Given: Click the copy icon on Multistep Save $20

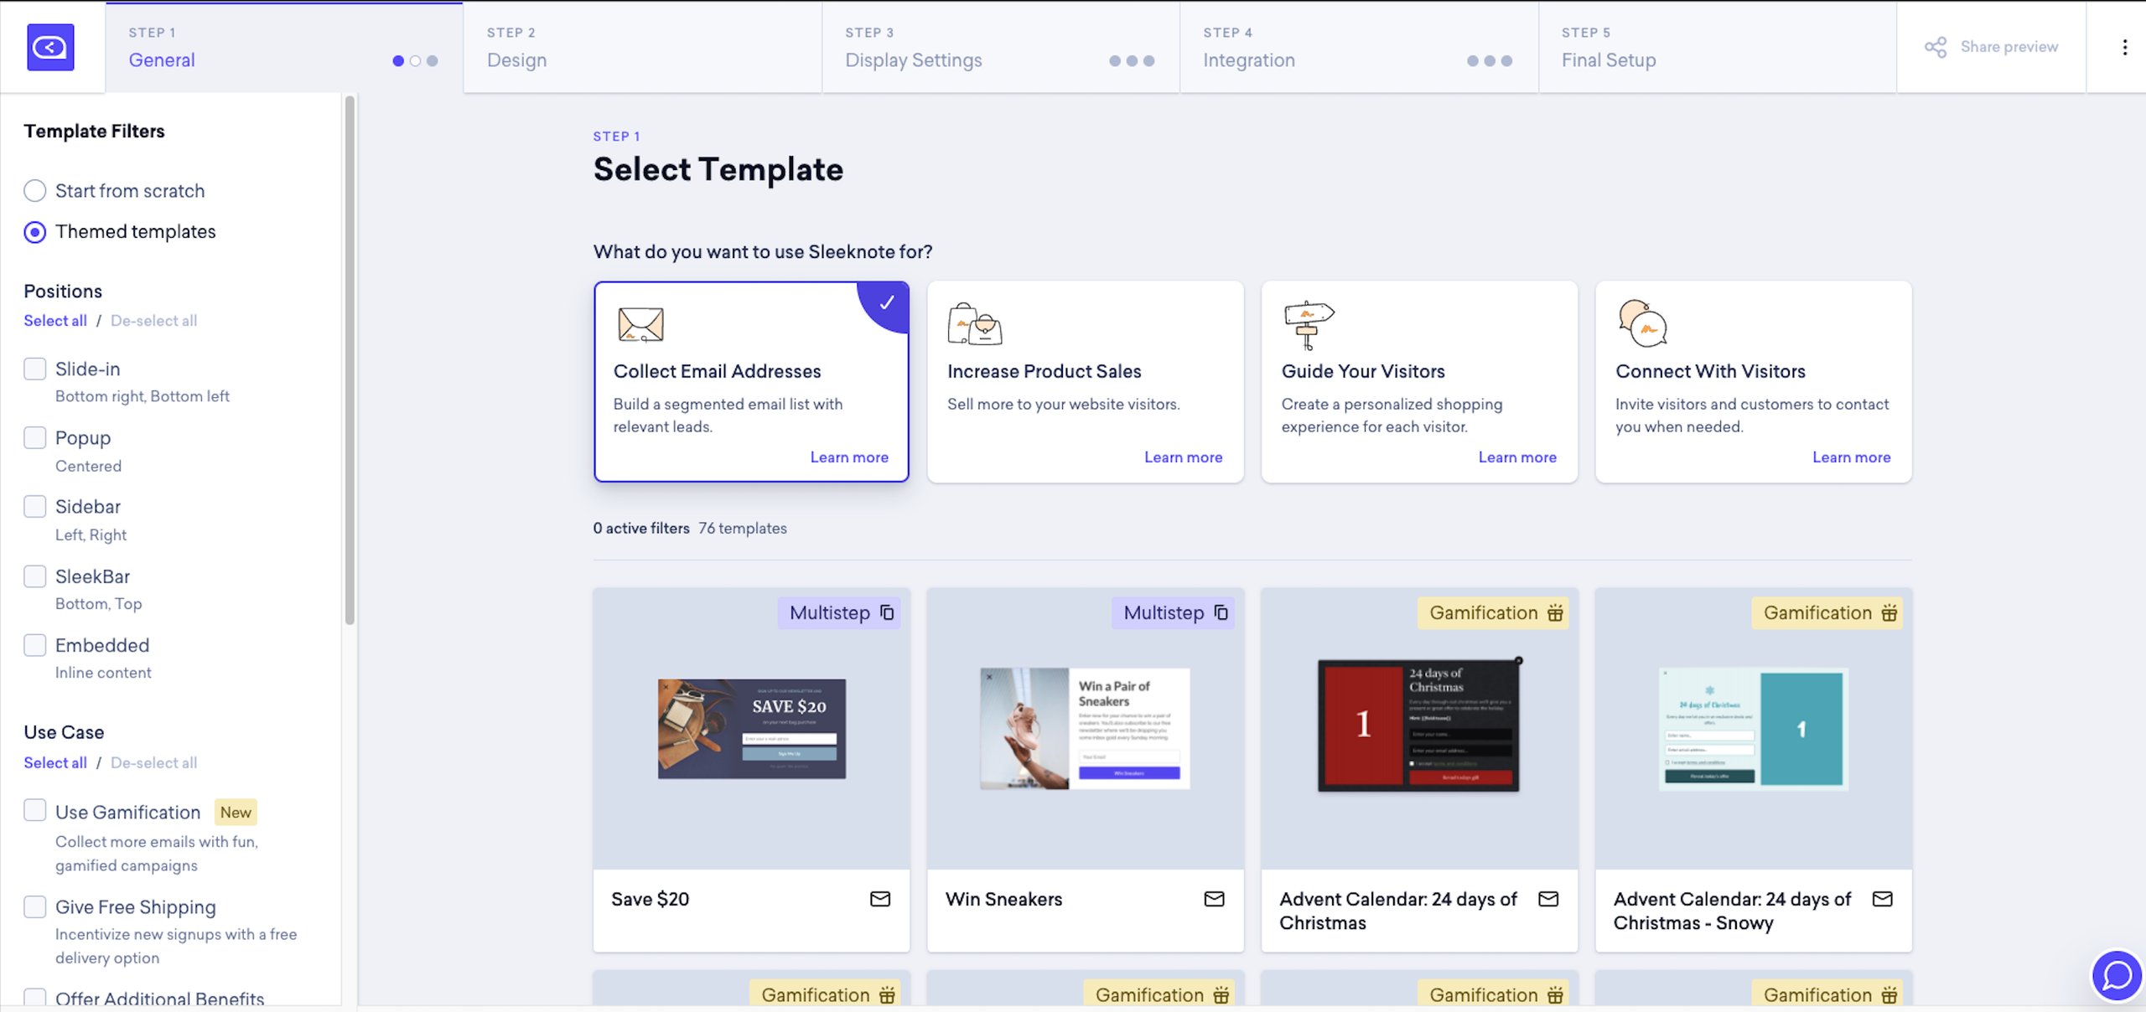Looking at the screenshot, I should [x=885, y=612].
